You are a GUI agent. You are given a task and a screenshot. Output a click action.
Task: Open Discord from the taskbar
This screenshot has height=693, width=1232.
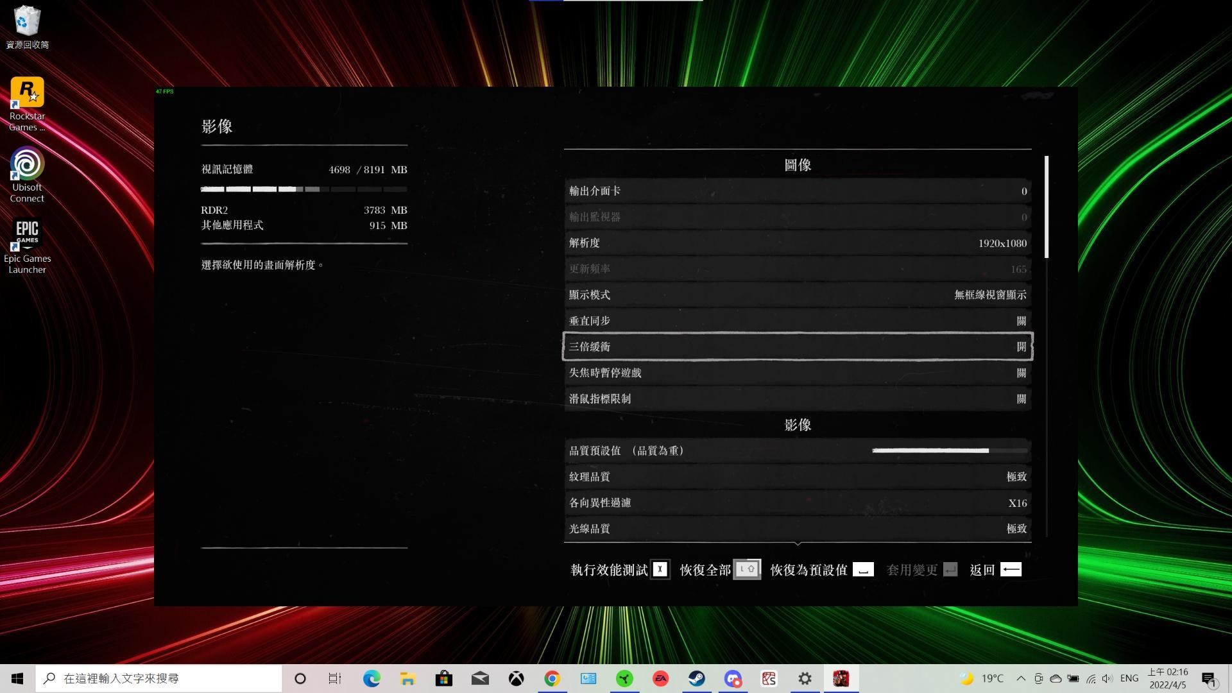click(733, 678)
